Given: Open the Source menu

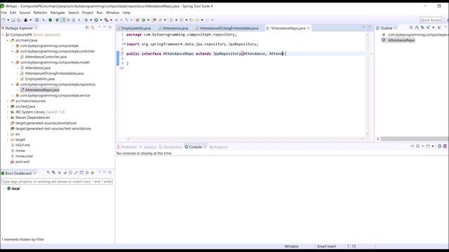Looking at the screenshot, I should (x=25, y=13).
